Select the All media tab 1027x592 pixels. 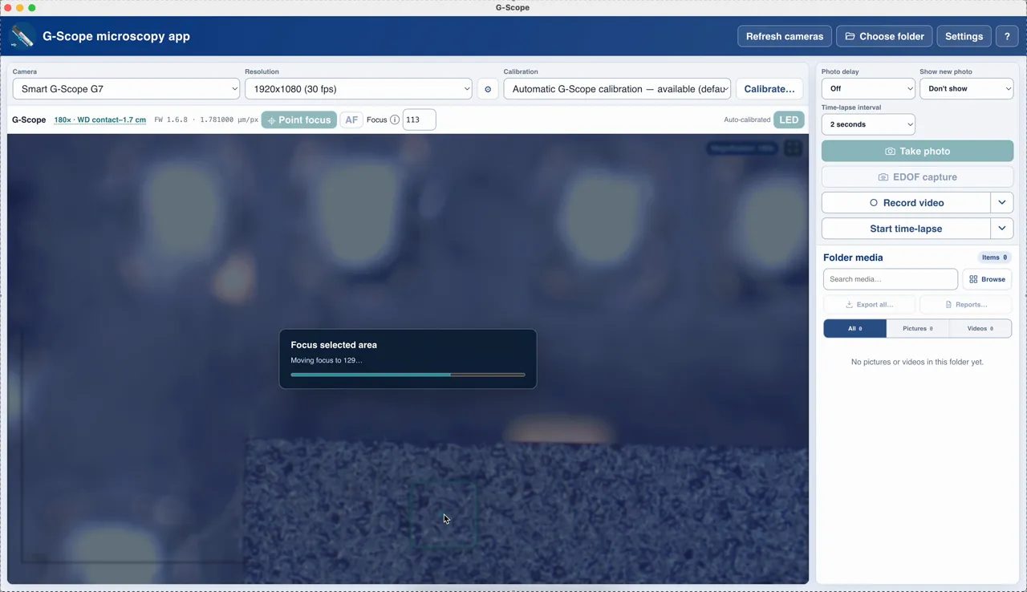click(x=855, y=328)
